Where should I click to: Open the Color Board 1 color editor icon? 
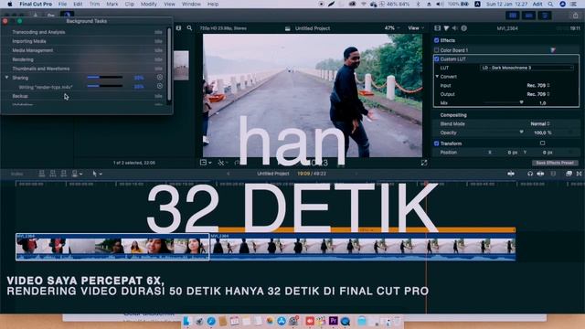[553, 50]
